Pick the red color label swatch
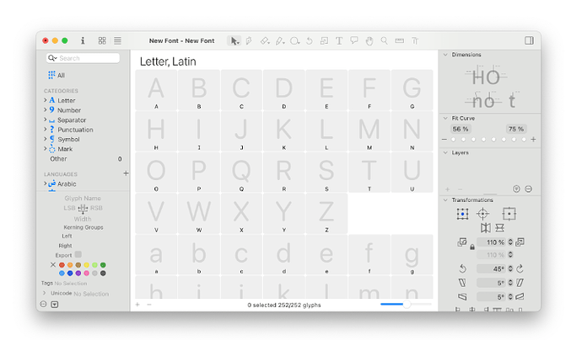This screenshot has height=340, width=582. point(62,264)
